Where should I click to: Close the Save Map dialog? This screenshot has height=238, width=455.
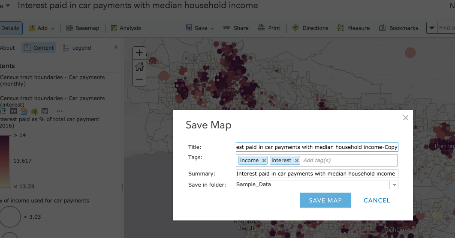coord(406,118)
